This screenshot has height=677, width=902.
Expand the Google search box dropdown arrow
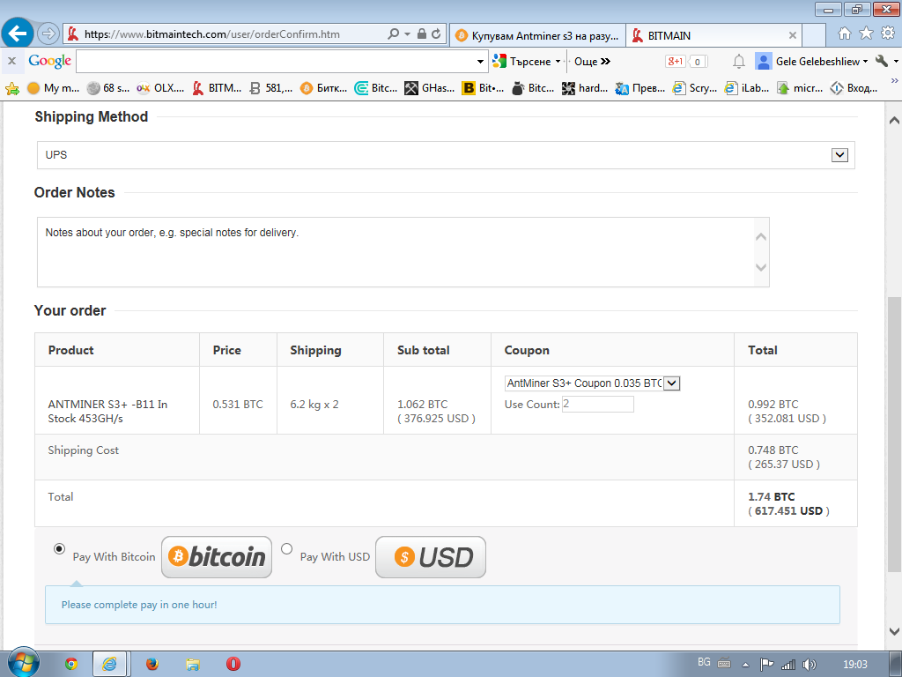(x=480, y=61)
